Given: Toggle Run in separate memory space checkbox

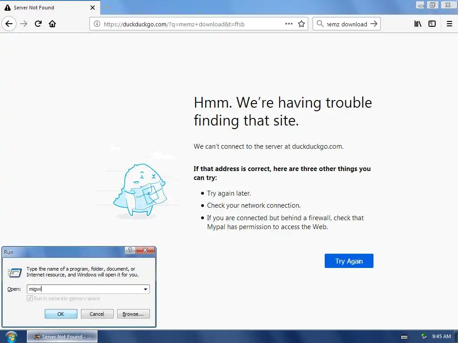Looking at the screenshot, I should 30,298.
